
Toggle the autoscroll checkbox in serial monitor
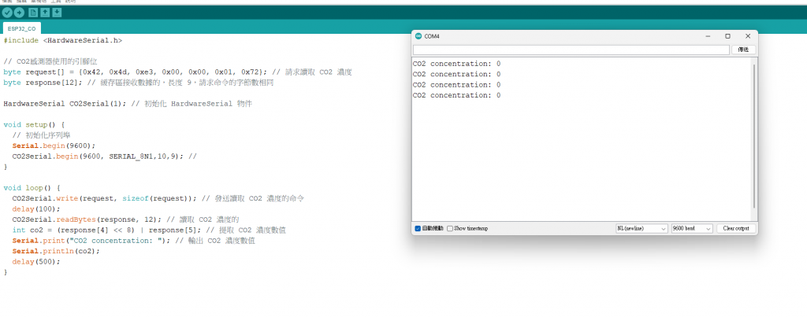click(x=418, y=228)
